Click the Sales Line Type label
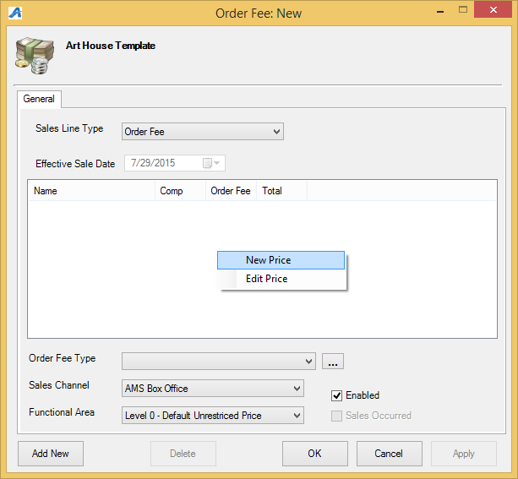 69,128
